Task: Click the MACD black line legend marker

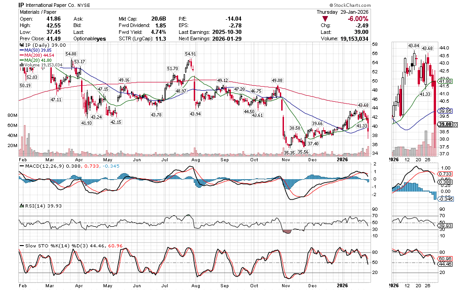Action: (x=21, y=165)
